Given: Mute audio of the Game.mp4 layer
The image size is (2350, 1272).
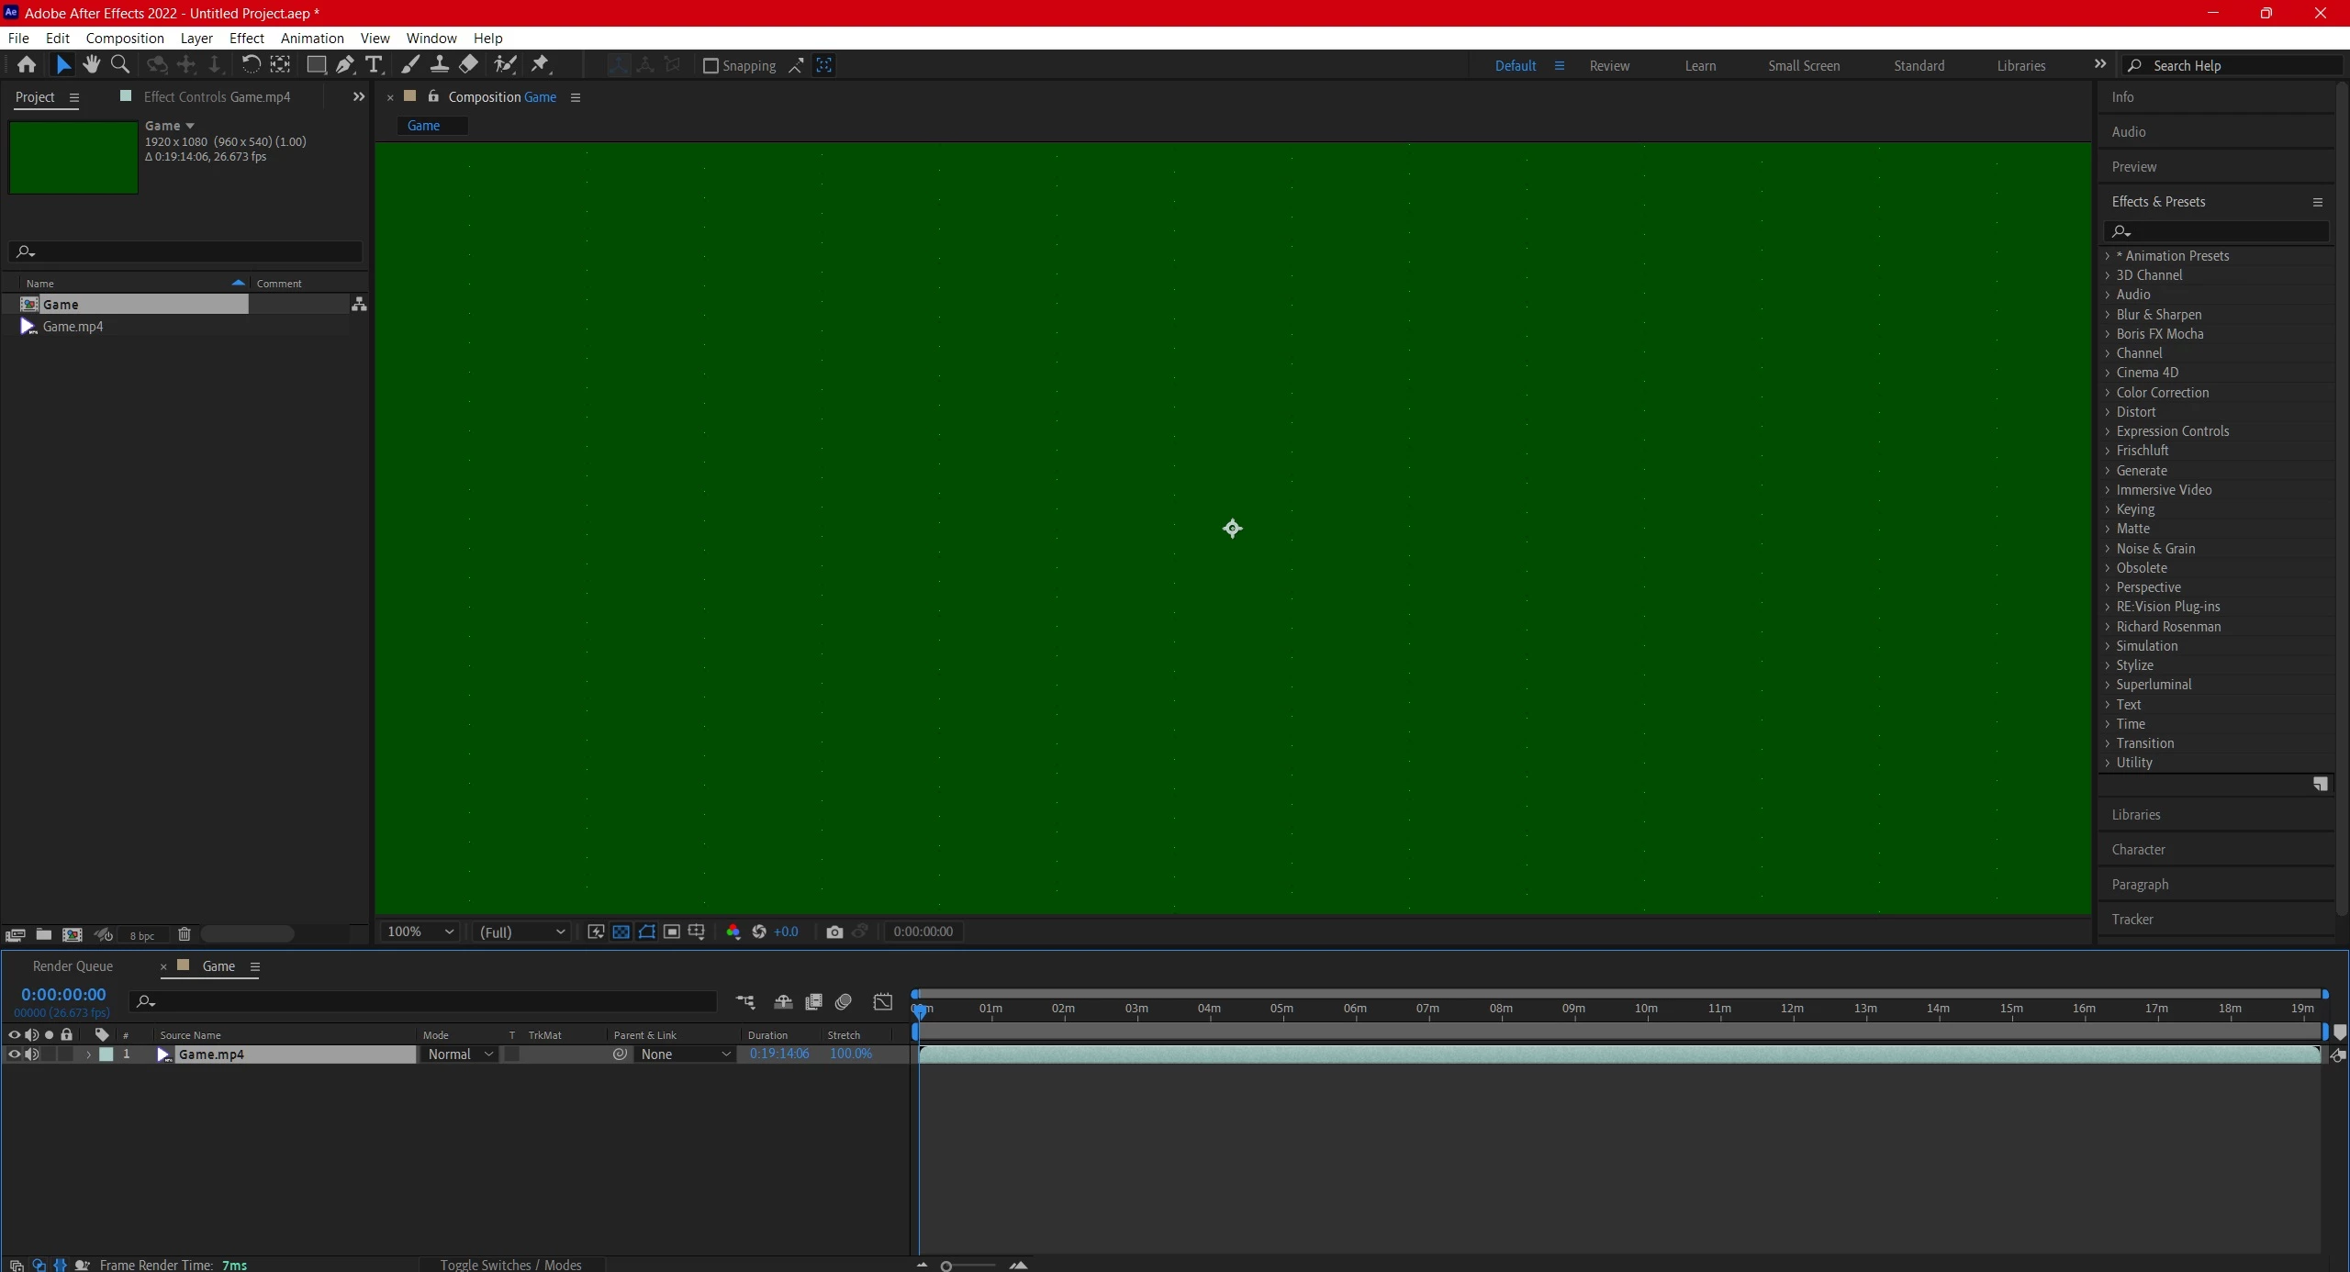Looking at the screenshot, I should tap(32, 1054).
